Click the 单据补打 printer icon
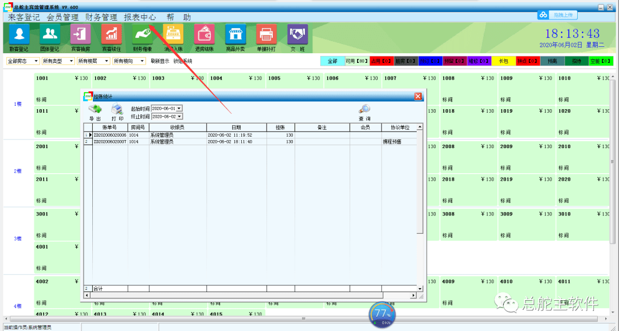Screen dimensions: 619x331 coord(266,38)
